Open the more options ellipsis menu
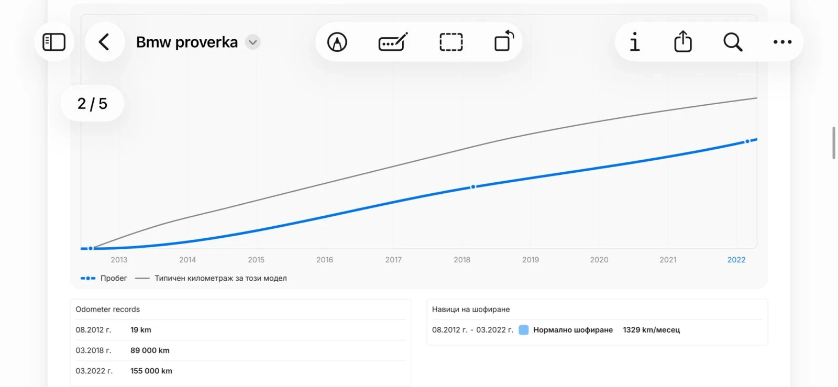 coord(782,42)
